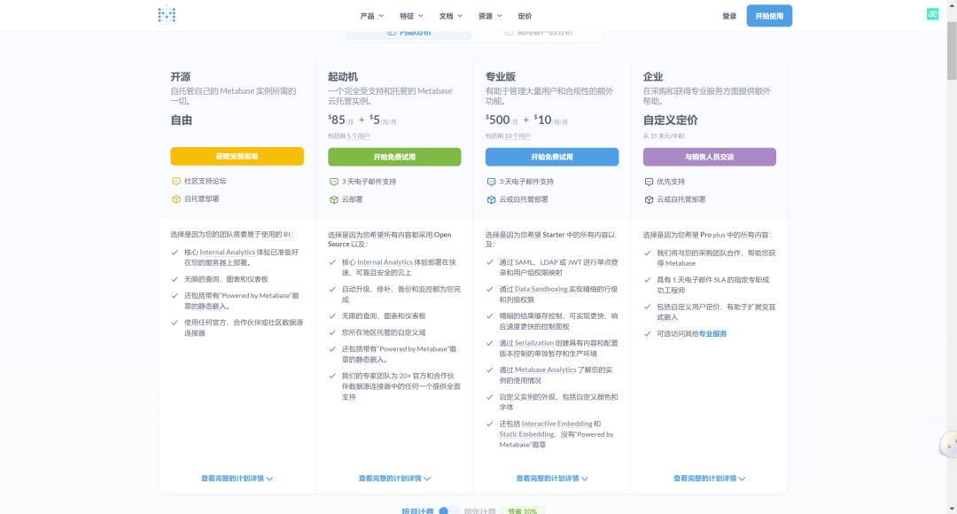Screen dimensions: 957x514
Task: Open the Metabase Analytics link
Action: point(545,370)
